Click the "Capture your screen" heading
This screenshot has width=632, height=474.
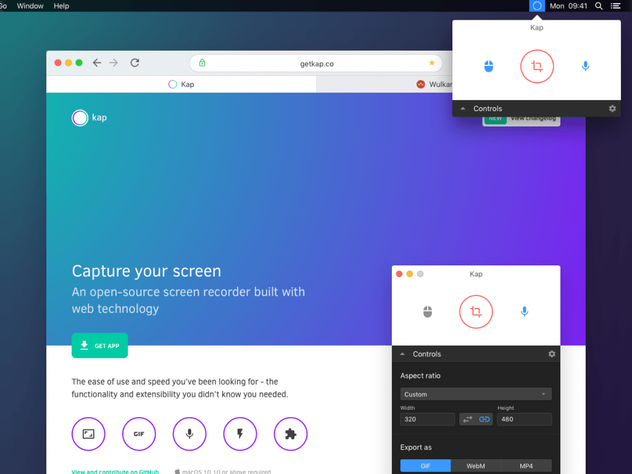click(146, 272)
